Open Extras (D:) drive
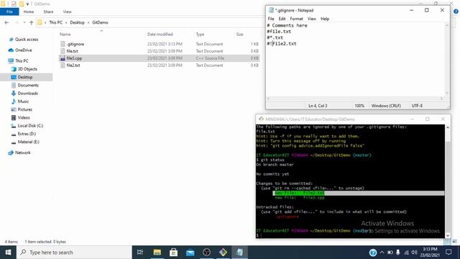This screenshot has height=259, width=460. click(27, 134)
